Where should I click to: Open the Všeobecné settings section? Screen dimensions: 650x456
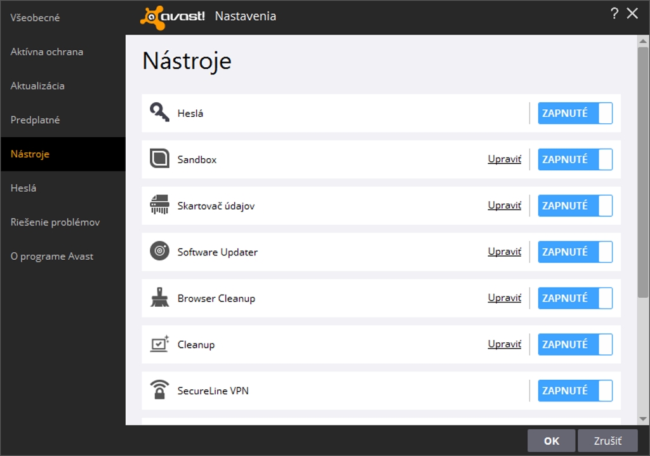pos(35,18)
